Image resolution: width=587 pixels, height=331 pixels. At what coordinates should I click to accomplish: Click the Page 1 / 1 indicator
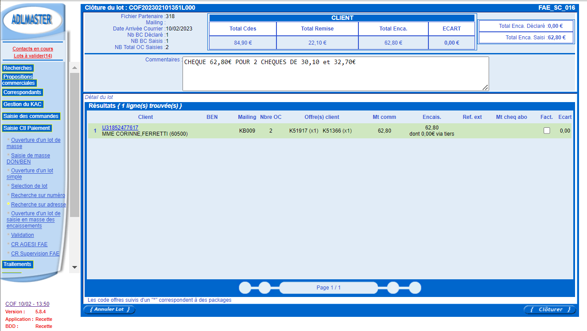point(329,288)
